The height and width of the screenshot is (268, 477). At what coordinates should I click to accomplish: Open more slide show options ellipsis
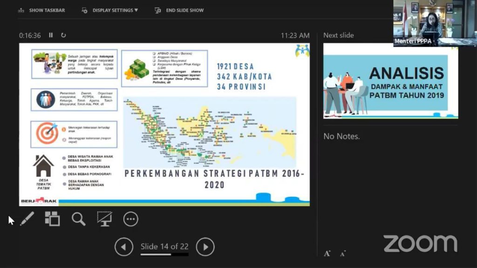click(130, 219)
